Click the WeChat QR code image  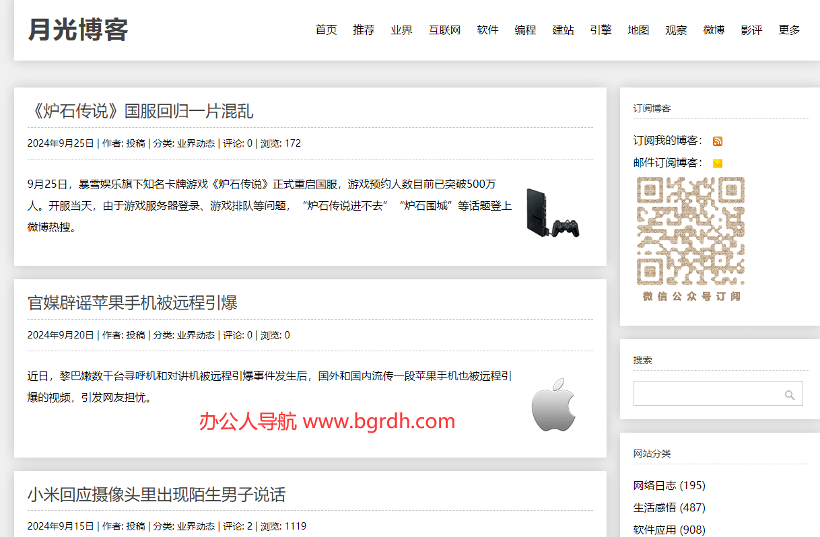[690, 231]
